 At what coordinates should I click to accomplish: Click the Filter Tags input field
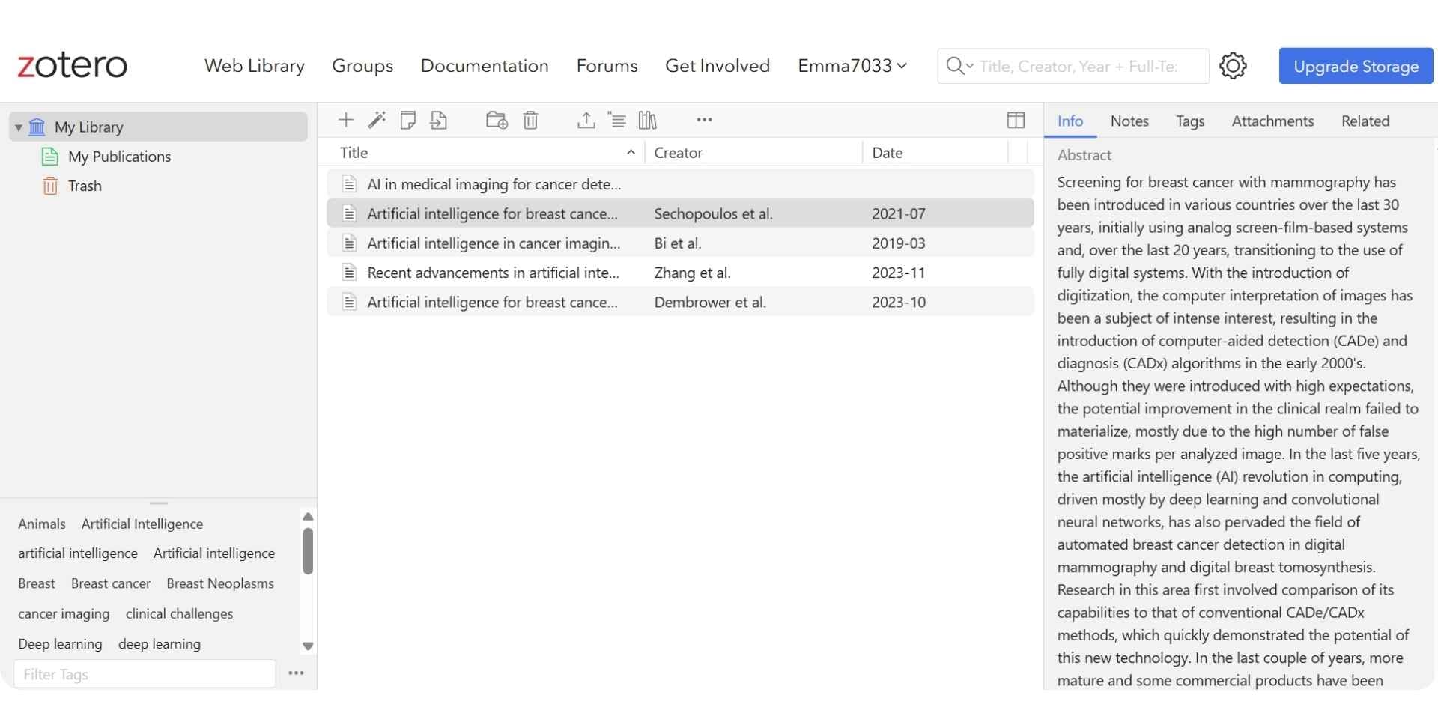[x=144, y=673]
